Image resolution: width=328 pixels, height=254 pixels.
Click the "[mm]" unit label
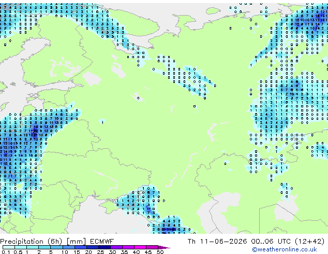click(76, 242)
